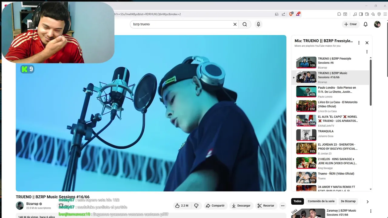Image resolution: width=388 pixels, height=218 pixels.
Task: Like the video with 2.2 M likes
Action: [182, 206]
